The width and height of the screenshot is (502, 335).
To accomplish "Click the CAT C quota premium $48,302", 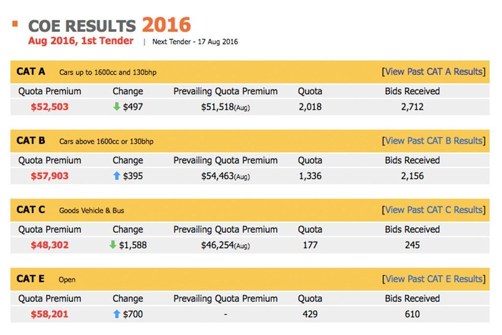I will point(50,245).
